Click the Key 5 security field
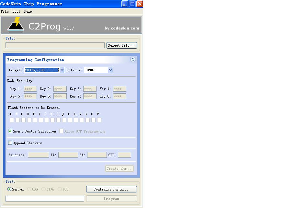 click(30, 96)
